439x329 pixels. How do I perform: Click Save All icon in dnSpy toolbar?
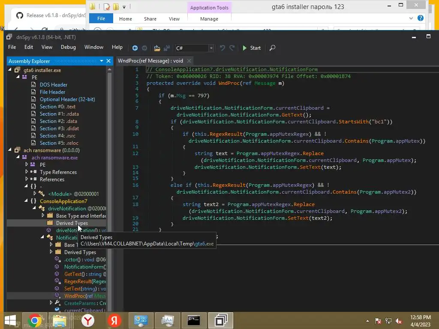(167, 48)
